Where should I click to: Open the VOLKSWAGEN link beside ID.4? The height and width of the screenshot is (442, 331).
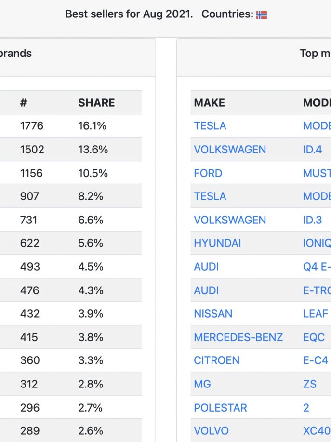[x=230, y=150]
